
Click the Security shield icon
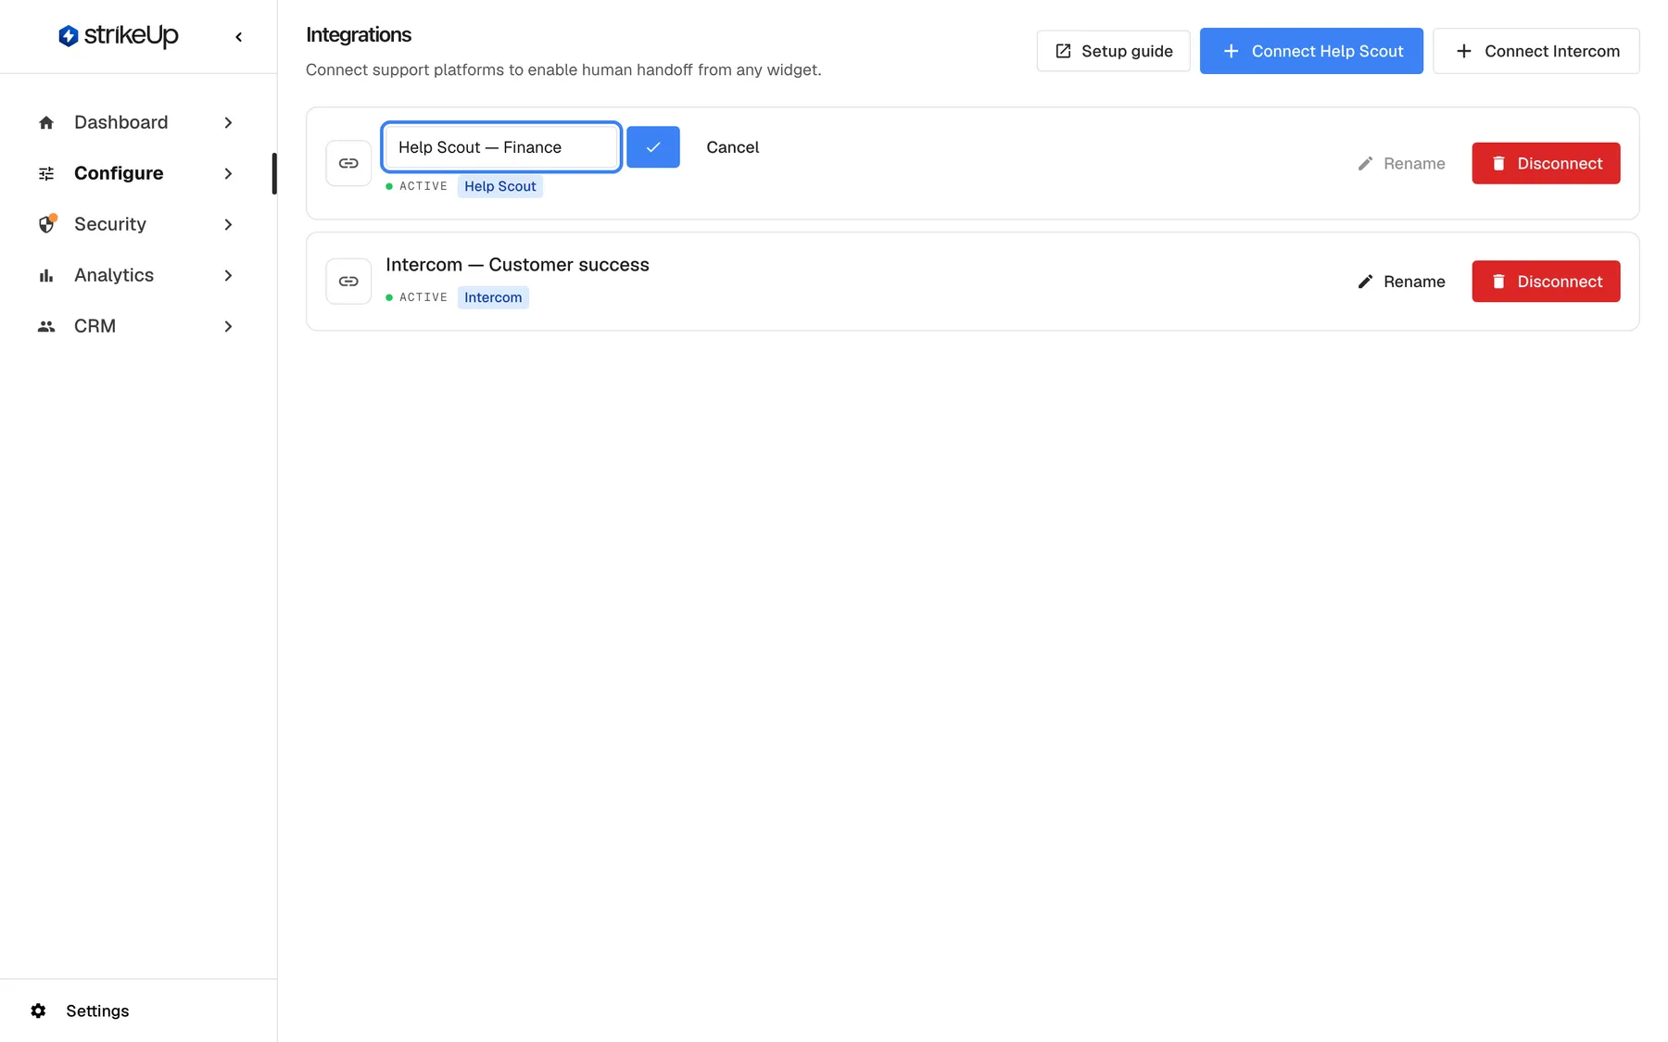tap(46, 224)
